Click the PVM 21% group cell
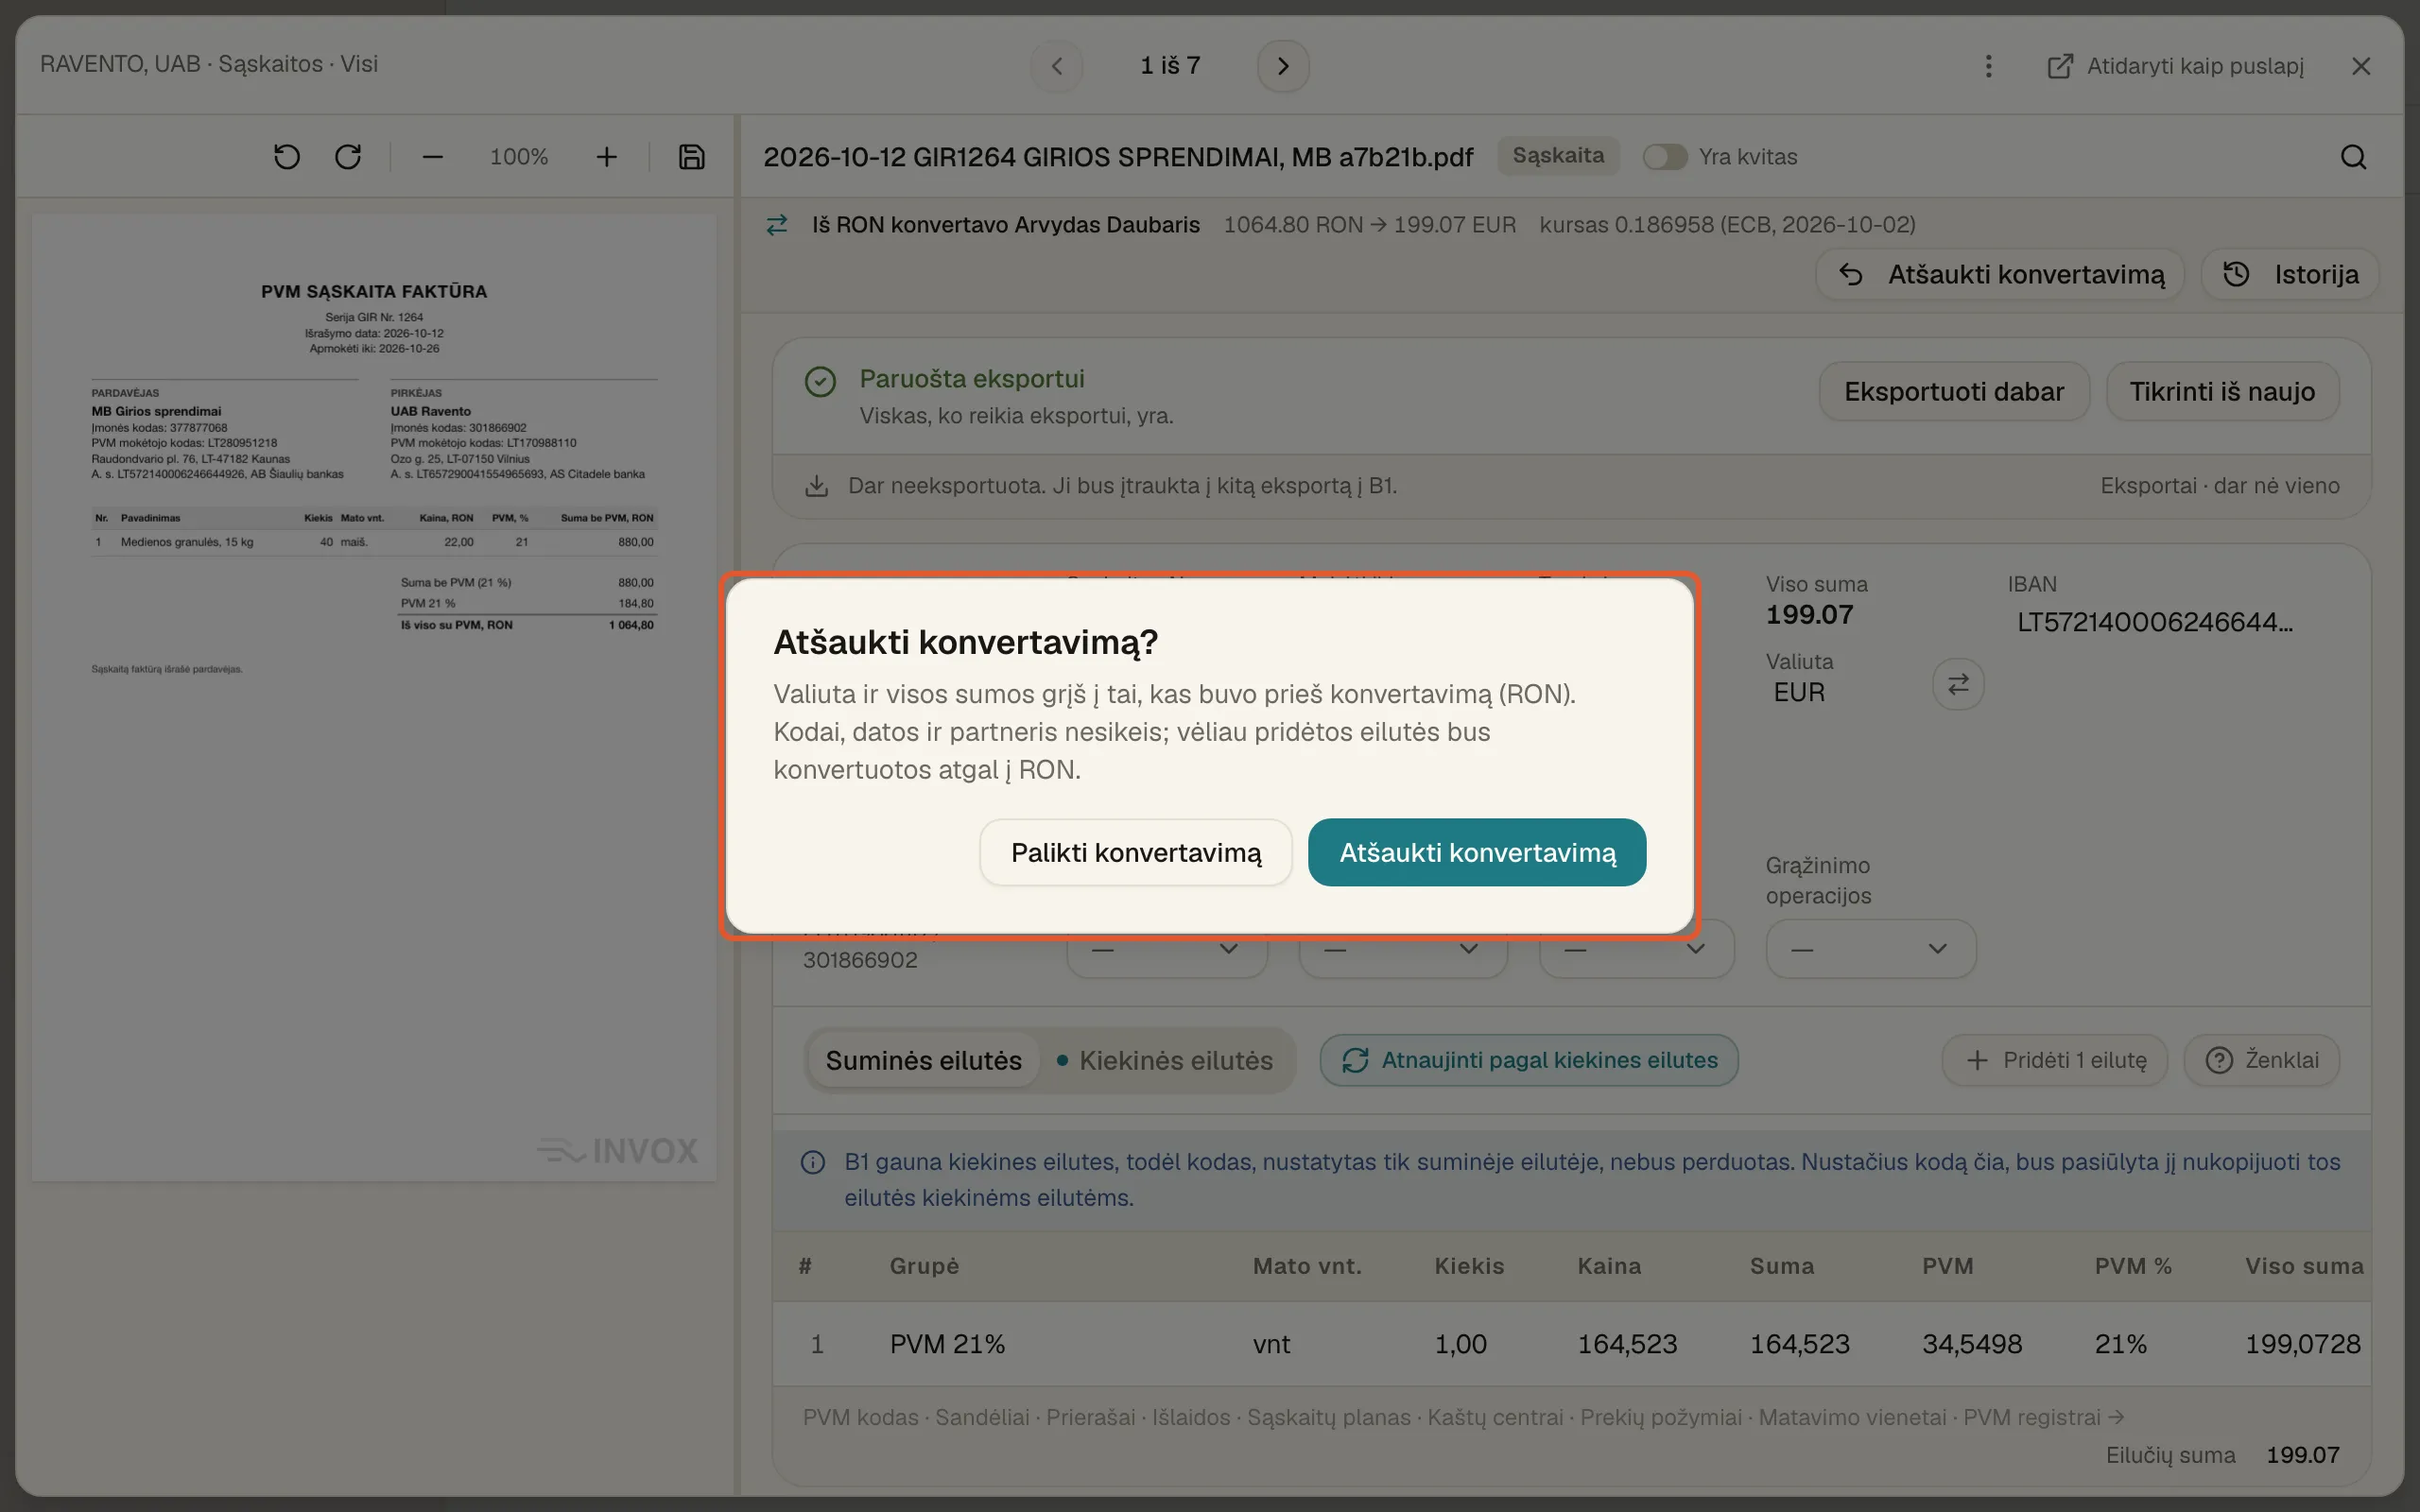This screenshot has height=1512, width=2420. [x=947, y=1344]
